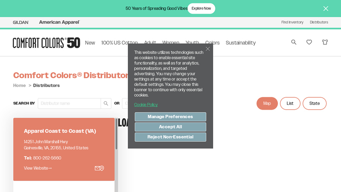The height and width of the screenshot is (192, 341).
Task: Open the Cookie Policy link
Action: coord(146,105)
